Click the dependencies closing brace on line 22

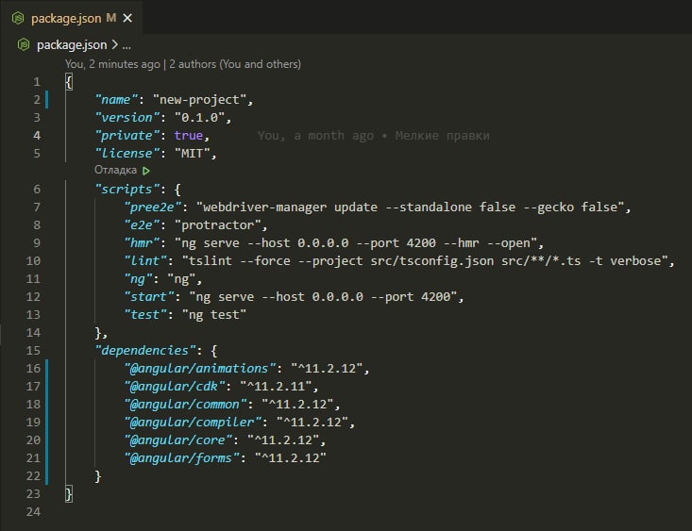point(98,476)
